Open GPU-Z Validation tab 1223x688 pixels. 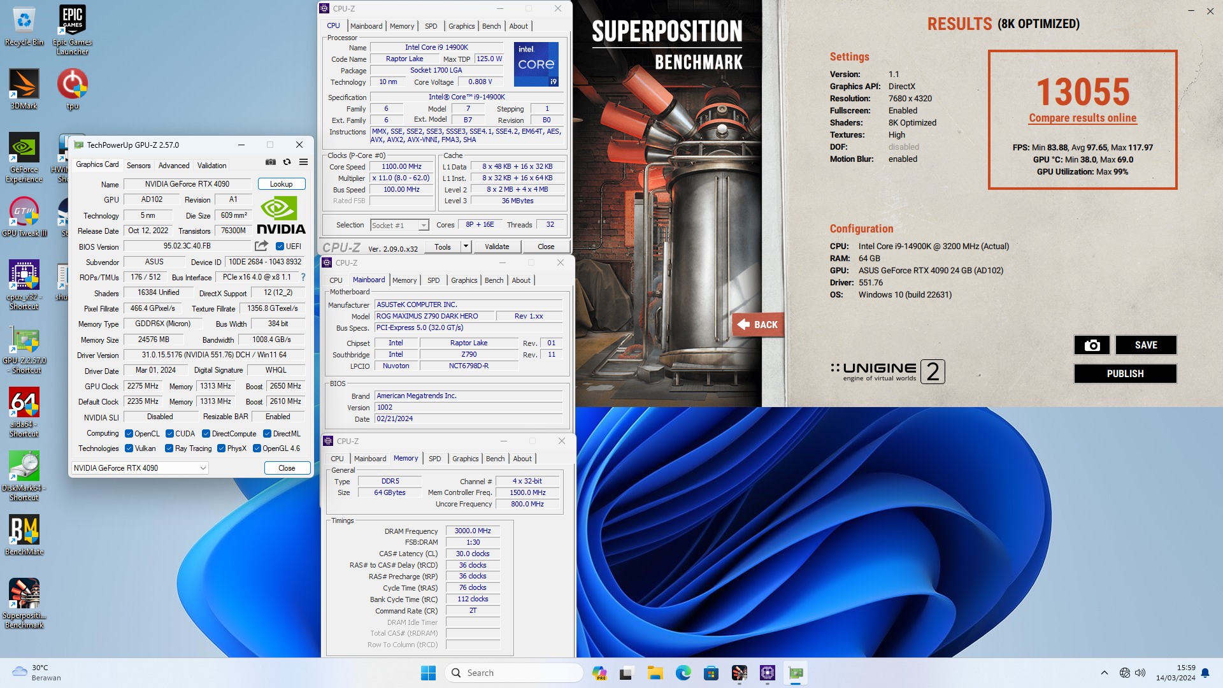click(x=212, y=166)
